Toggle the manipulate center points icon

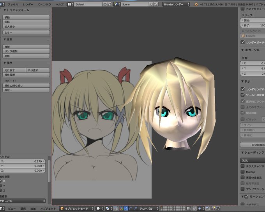pyautogui.click(x=115, y=209)
